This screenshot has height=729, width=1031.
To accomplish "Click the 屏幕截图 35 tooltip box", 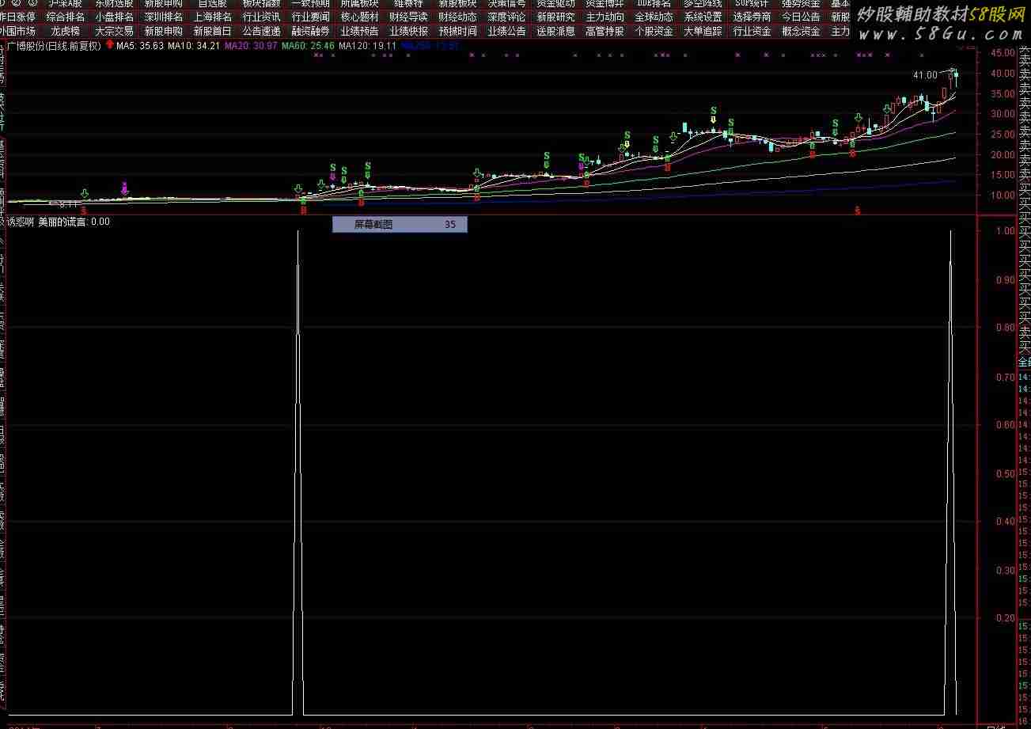I will coord(400,225).
